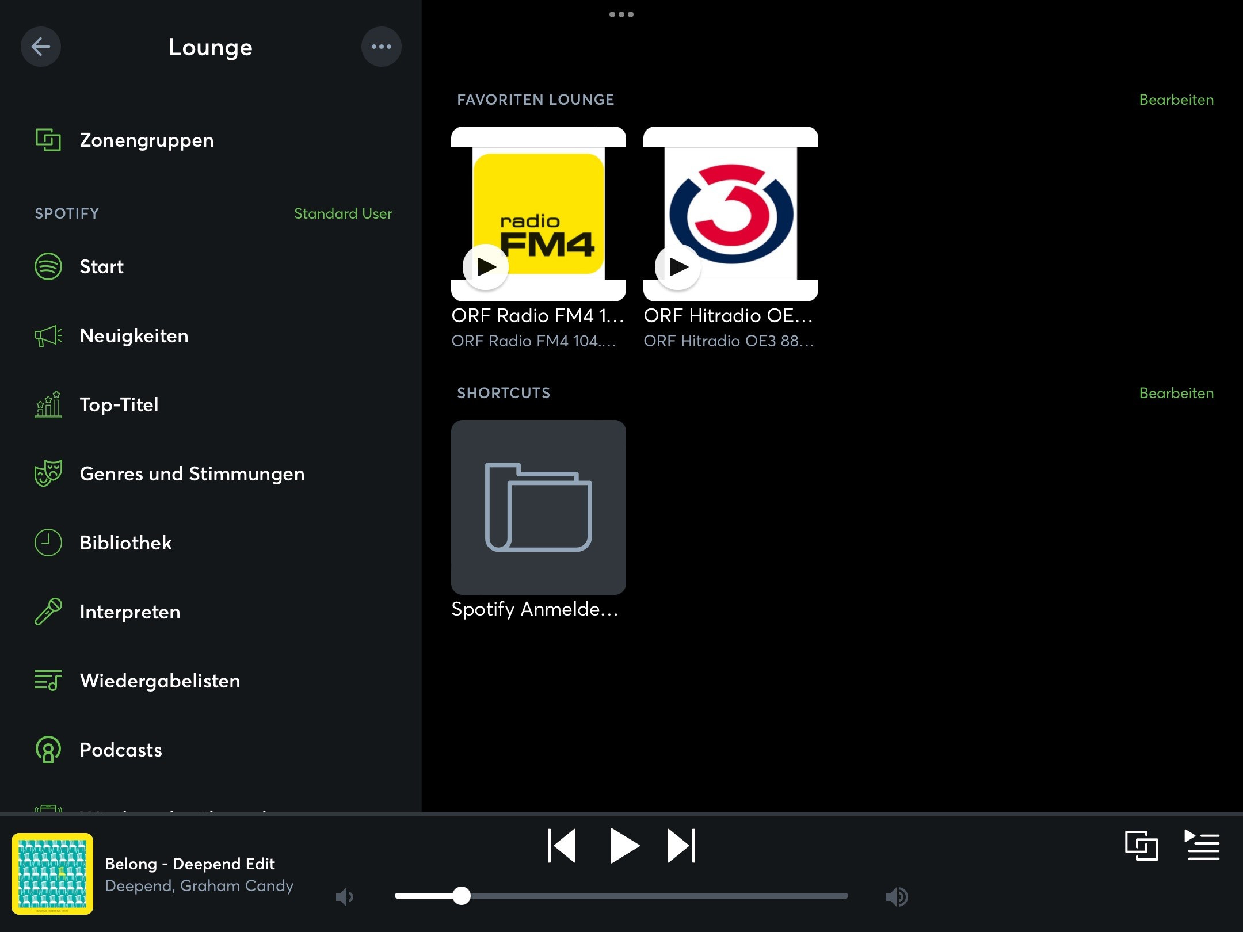Open Lounge more options menu

click(381, 47)
